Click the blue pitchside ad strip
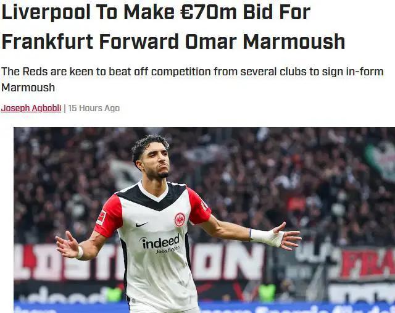Image resolution: width=395 pixels, height=313 pixels. point(204,308)
